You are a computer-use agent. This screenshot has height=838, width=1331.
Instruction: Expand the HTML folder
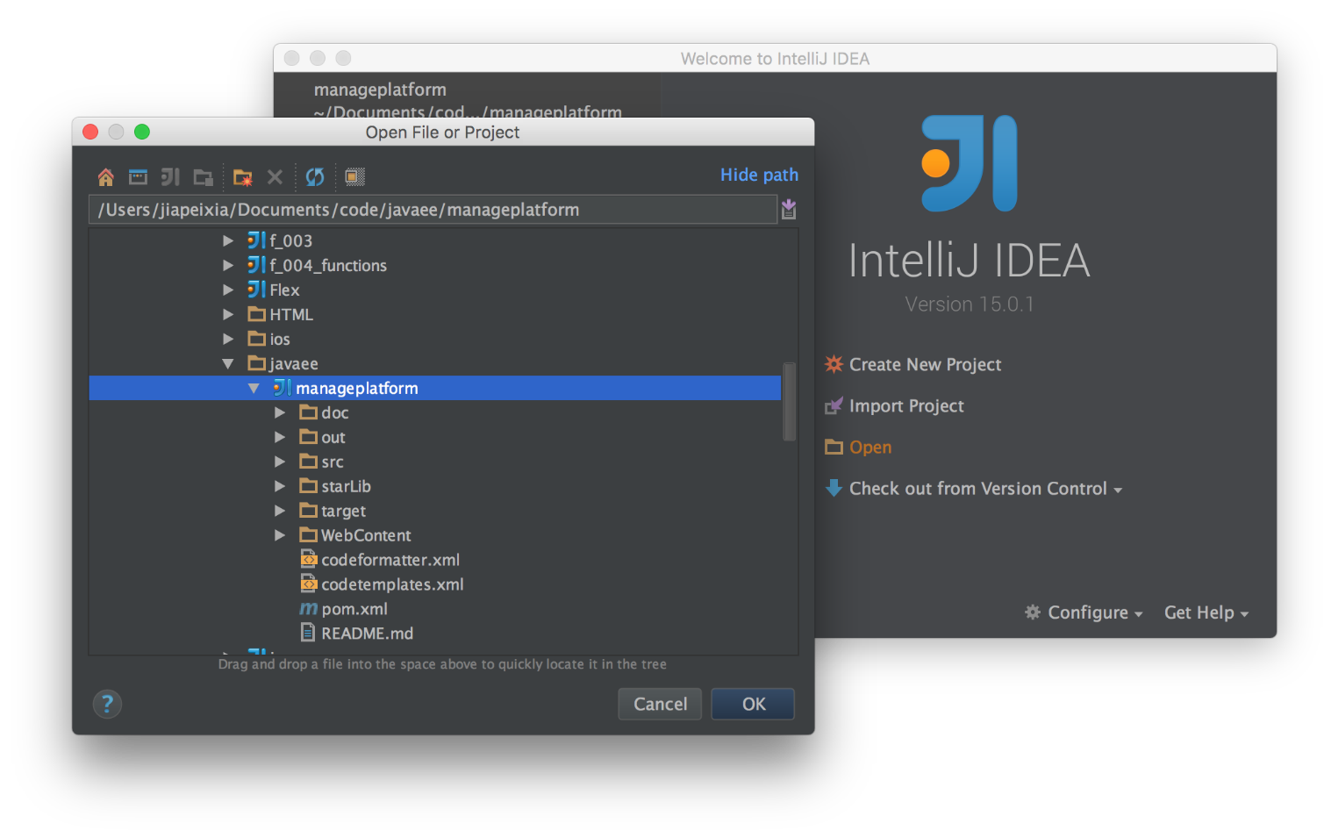(228, 314)
